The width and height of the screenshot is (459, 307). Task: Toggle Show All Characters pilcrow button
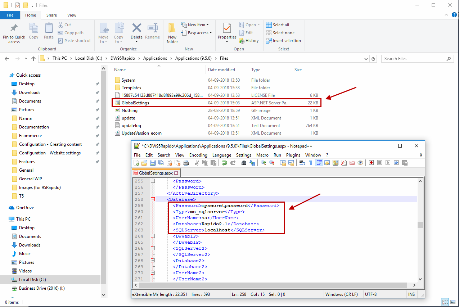click(x=310, y=163)
